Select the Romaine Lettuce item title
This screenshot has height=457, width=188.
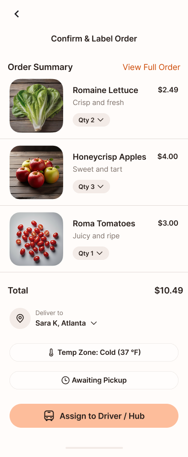(x=105, y=90)
